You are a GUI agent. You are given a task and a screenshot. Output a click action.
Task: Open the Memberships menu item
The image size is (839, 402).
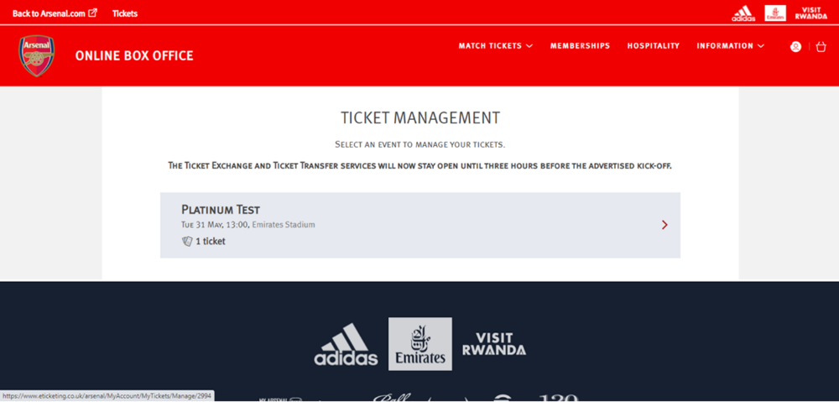[x=580, y=46]
